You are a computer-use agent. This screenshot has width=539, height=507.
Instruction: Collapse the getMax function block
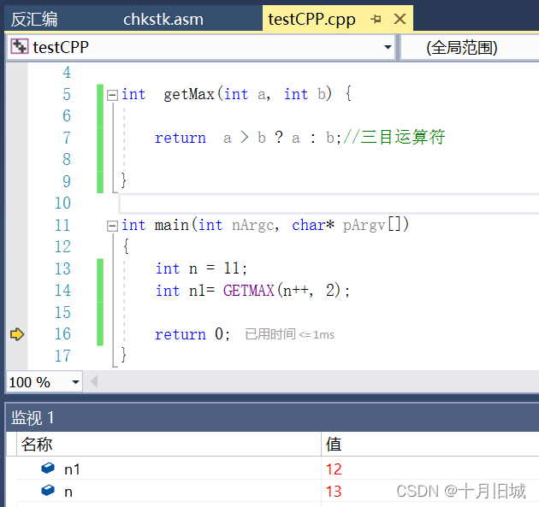[x=112, y=94]
